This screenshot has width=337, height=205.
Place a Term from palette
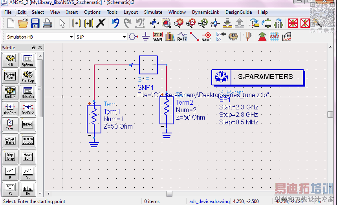pos(10,125)
